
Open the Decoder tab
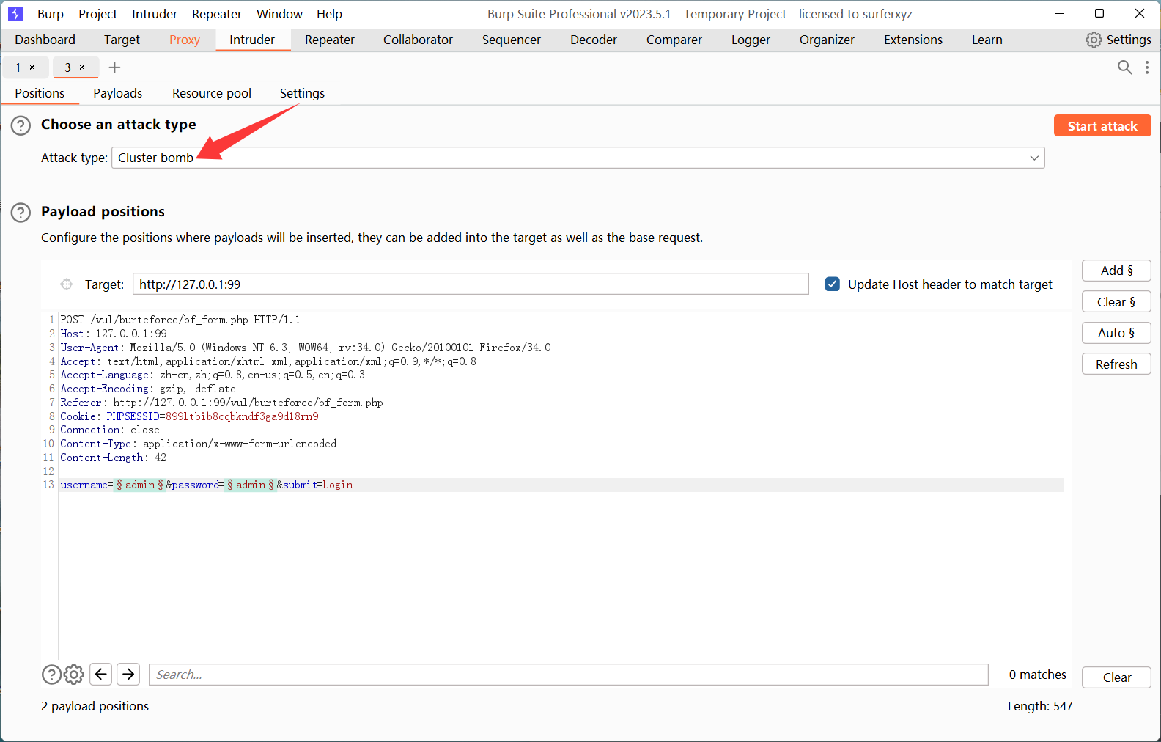pos(594,40)
